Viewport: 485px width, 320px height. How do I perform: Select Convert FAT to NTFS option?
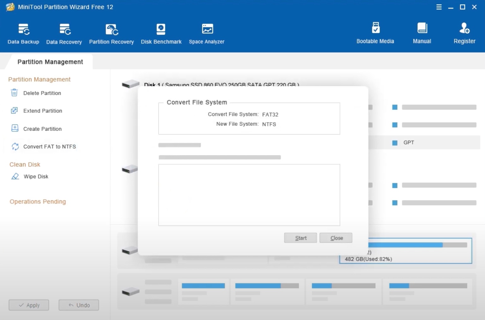(50, 147)
